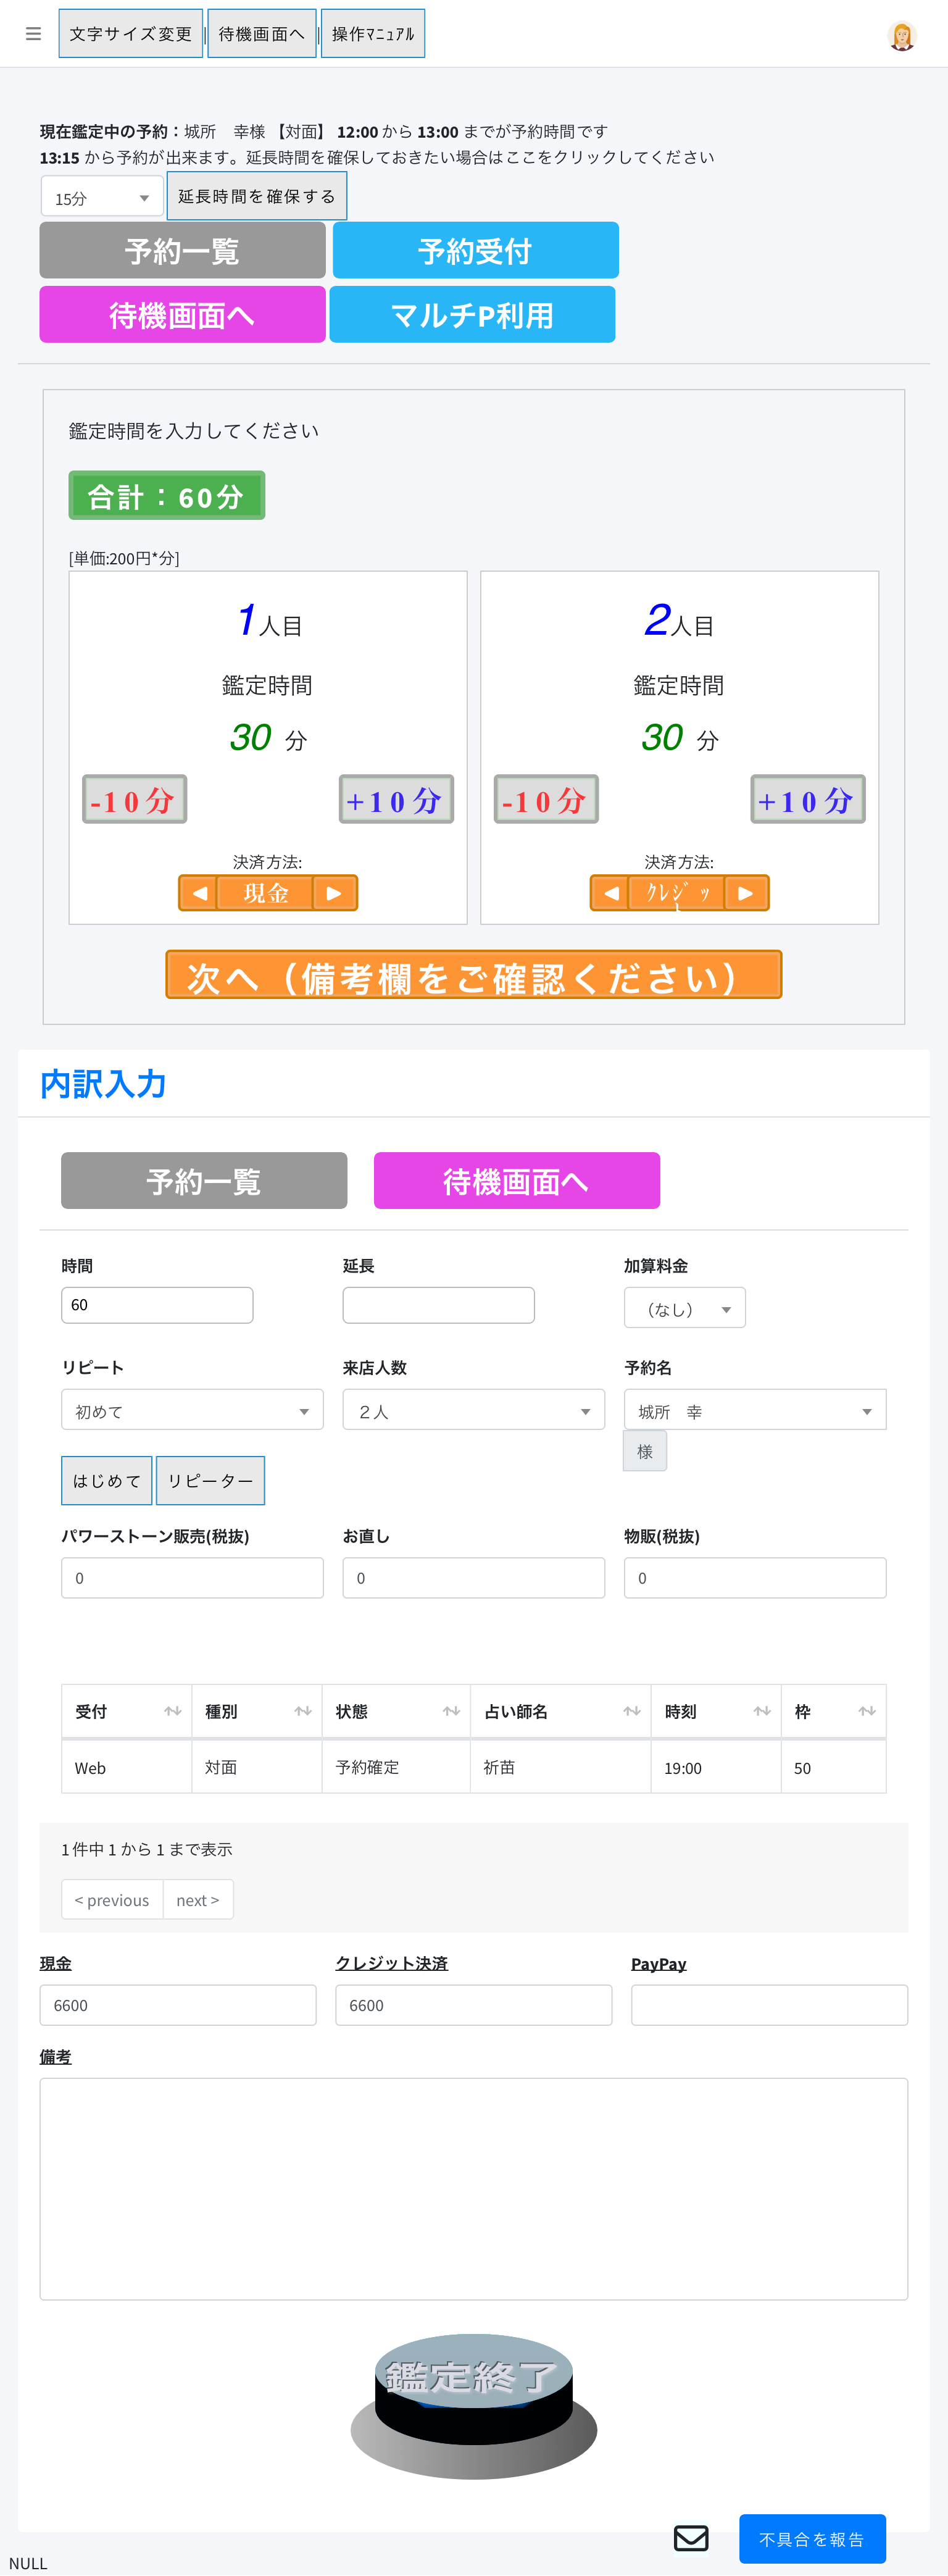Click right arrow on second person's payment method
The width and height of the screenshot is (948, 2576).
click(746, 893)
